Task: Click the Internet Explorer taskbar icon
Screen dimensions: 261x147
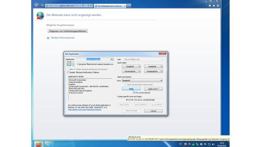Action: 48,144
